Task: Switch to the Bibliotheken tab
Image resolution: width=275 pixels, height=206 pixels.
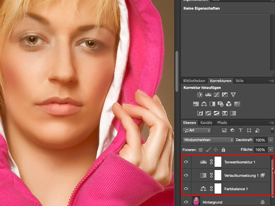Action: (194, 81)
